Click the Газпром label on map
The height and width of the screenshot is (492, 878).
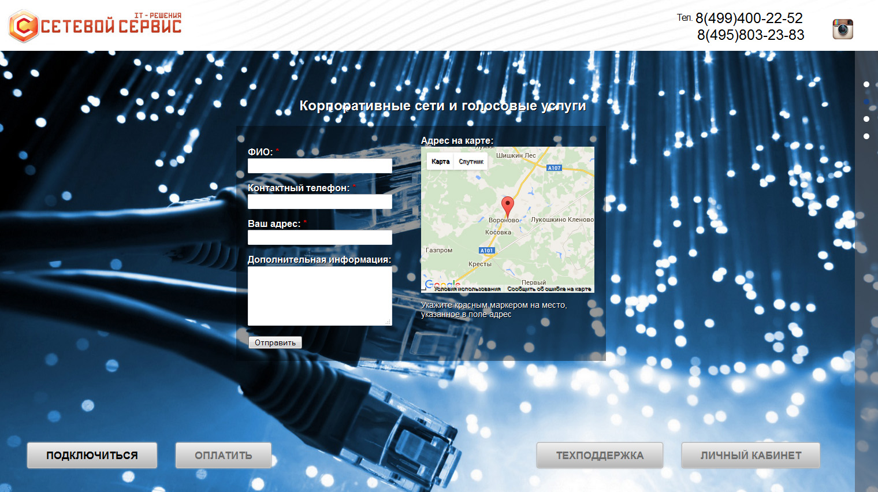439,250
